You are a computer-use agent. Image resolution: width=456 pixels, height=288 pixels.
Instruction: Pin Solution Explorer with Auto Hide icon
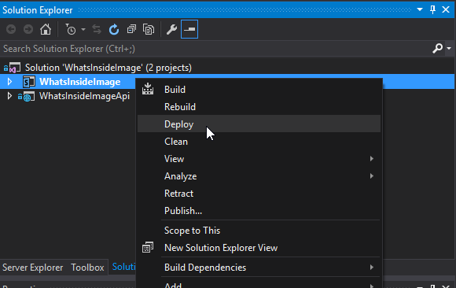click(x=432, y=9)
